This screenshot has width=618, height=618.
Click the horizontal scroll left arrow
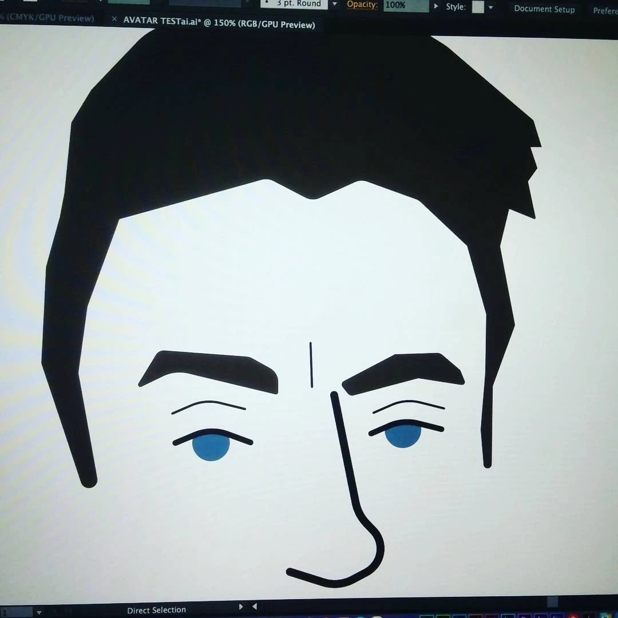coord(255,607)
